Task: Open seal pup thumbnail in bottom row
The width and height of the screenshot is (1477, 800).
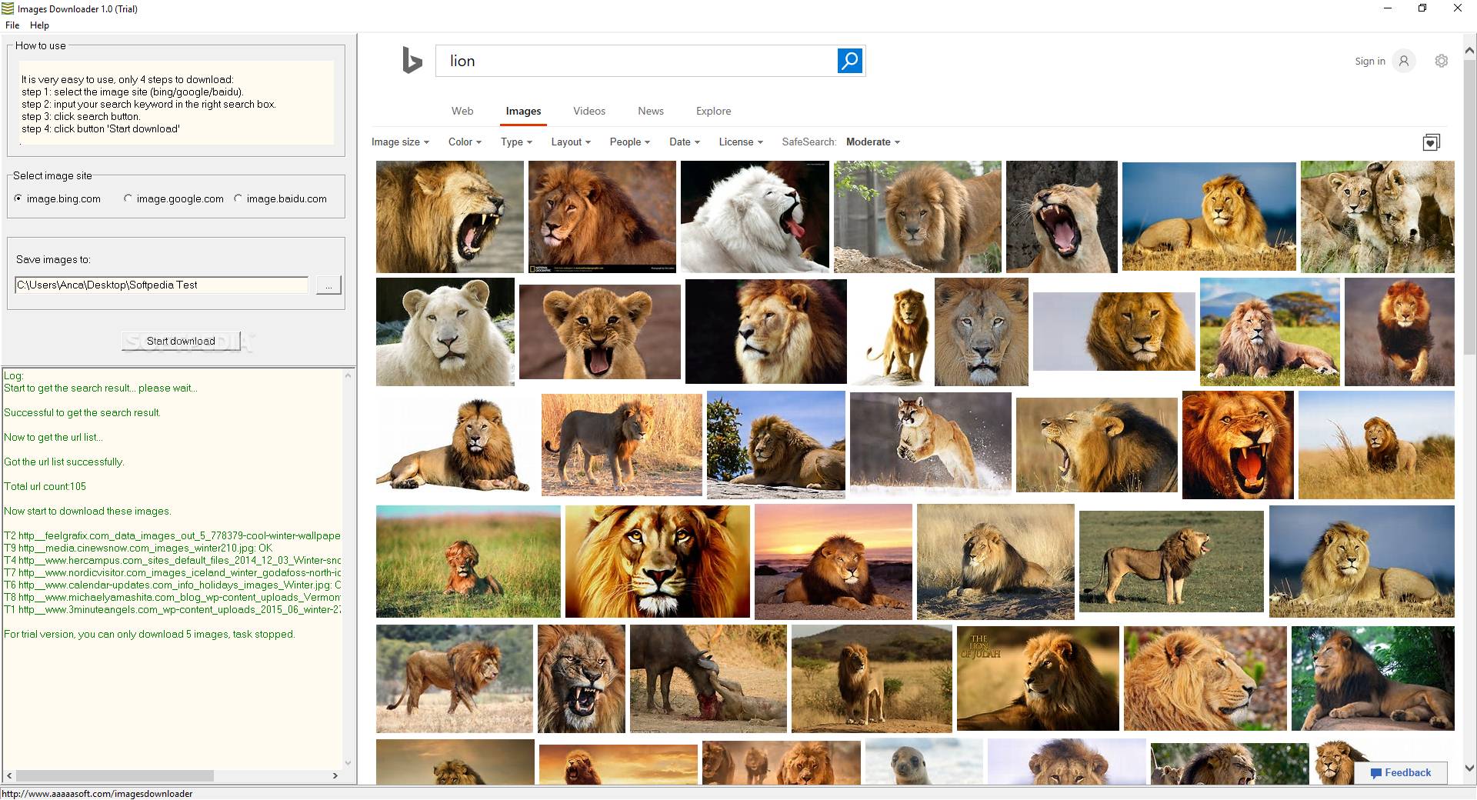Action: coord(924,762)
